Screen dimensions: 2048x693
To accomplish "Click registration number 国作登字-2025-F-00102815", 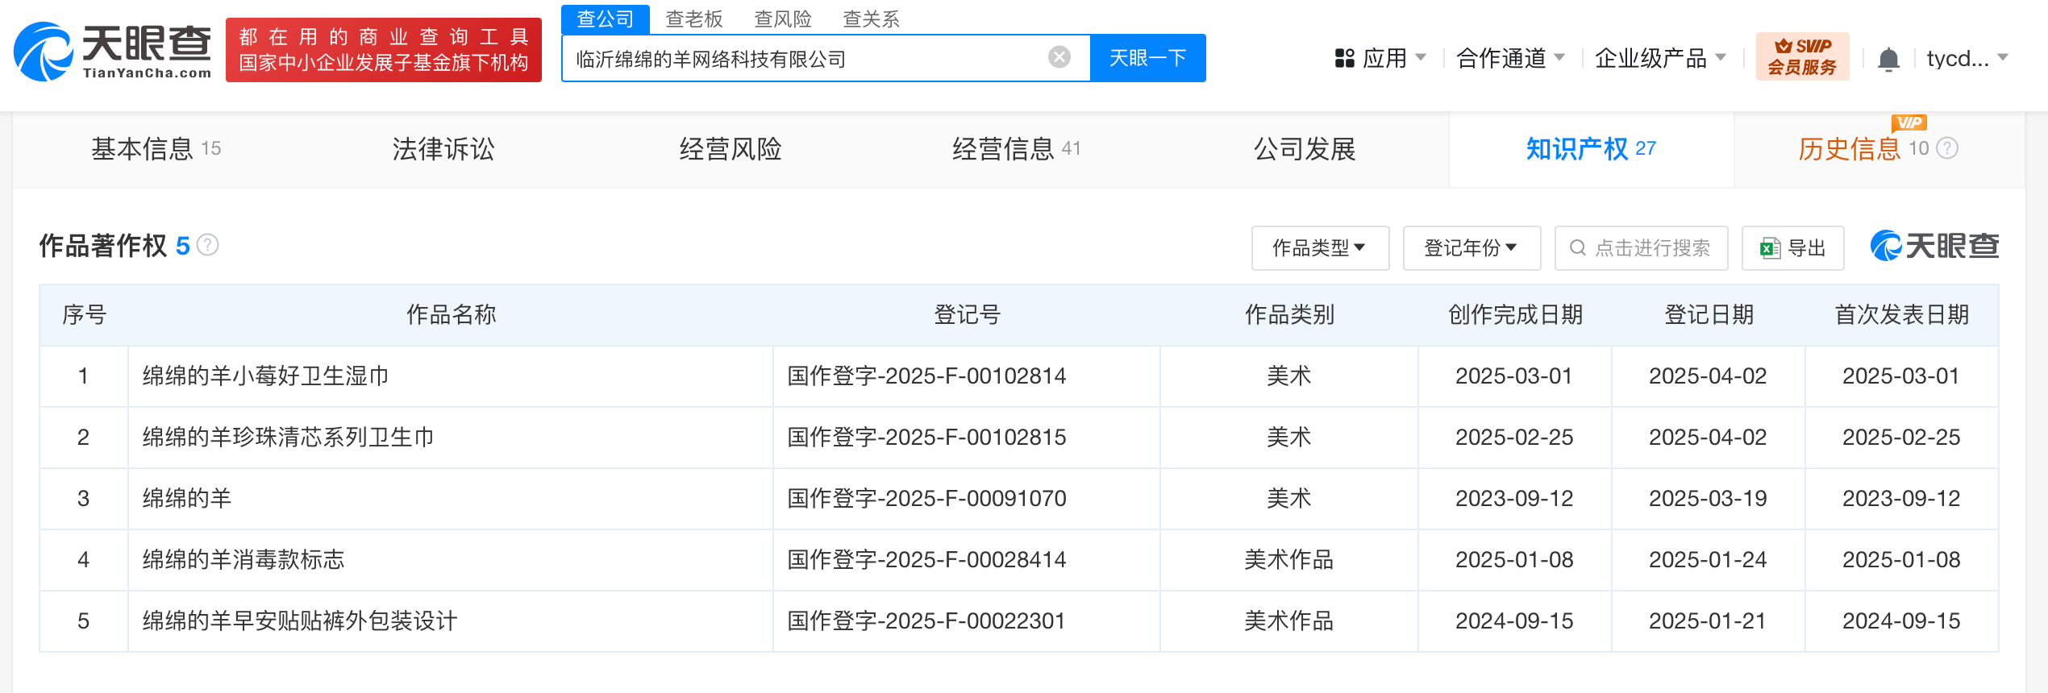I will pyautogui.click(x=926, y=437).
